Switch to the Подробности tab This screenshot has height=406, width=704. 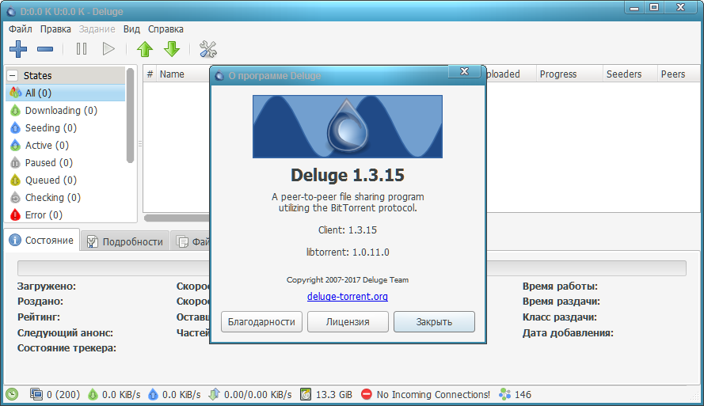[x=125, y=242]
